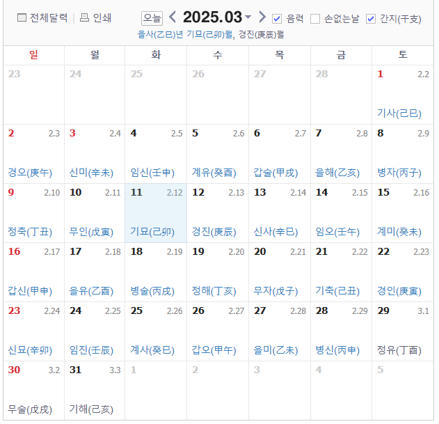439x424 pixels.
Task: Click date 6 in the calendar
Action: [x=257, y=133]
